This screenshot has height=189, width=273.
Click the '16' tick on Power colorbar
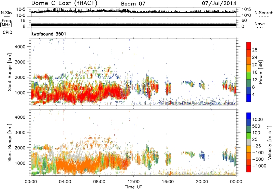coord(255,72)
